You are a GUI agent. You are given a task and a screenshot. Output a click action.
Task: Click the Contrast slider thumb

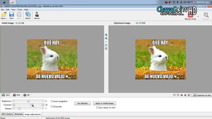pos(32,105)
